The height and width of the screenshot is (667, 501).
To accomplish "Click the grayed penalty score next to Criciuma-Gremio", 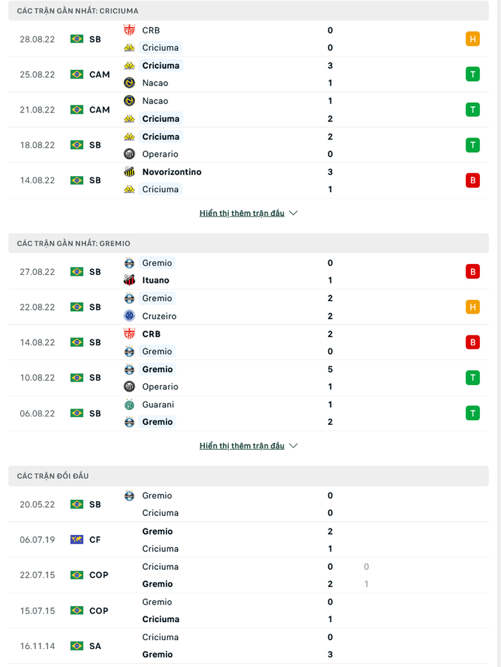I will (366, 575).
